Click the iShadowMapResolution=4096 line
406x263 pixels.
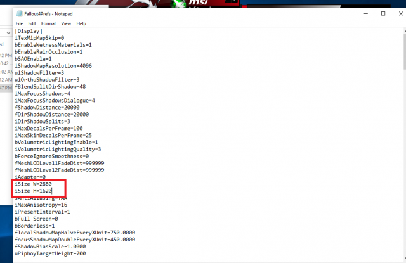pos(53,66)
